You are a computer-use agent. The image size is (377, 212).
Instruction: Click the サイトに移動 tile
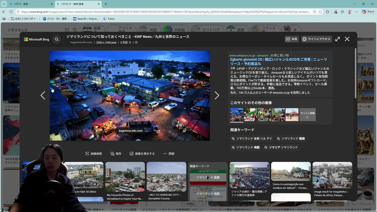click(x=307, y=115)
